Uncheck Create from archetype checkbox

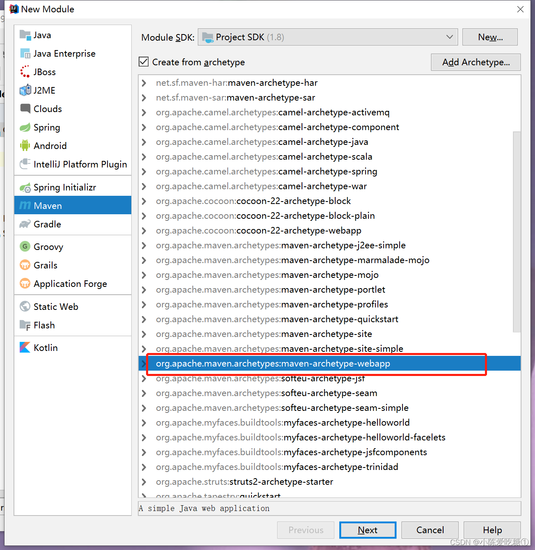tap(144, 62)
